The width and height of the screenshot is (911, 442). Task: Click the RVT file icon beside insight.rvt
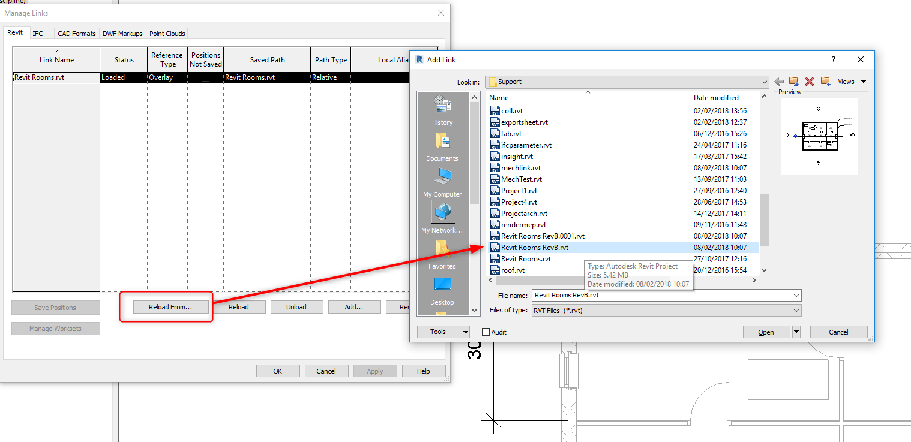pos(495,157)
